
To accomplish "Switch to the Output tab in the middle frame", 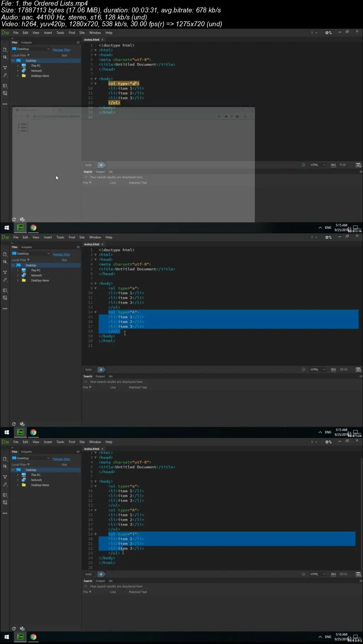I will tap(100, 376).
